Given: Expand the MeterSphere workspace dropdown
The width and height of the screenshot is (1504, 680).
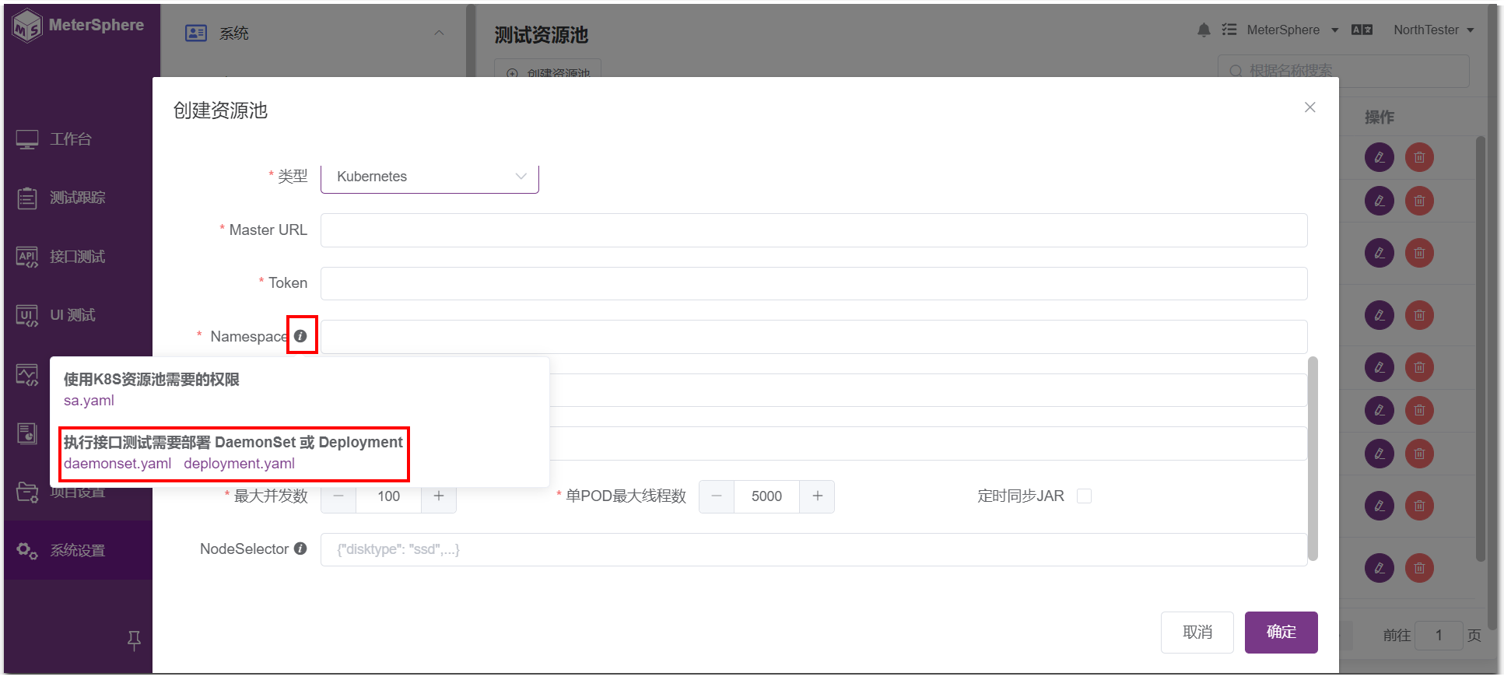Looking at the screenshot, I should (1292, 30).
